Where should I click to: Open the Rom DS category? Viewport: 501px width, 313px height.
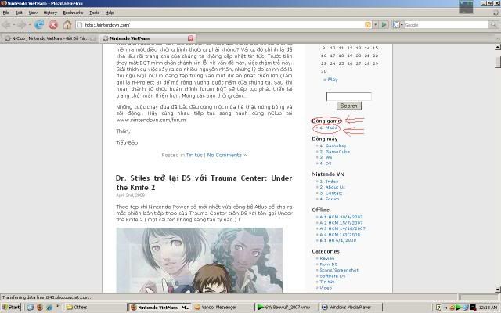[329, 264]
